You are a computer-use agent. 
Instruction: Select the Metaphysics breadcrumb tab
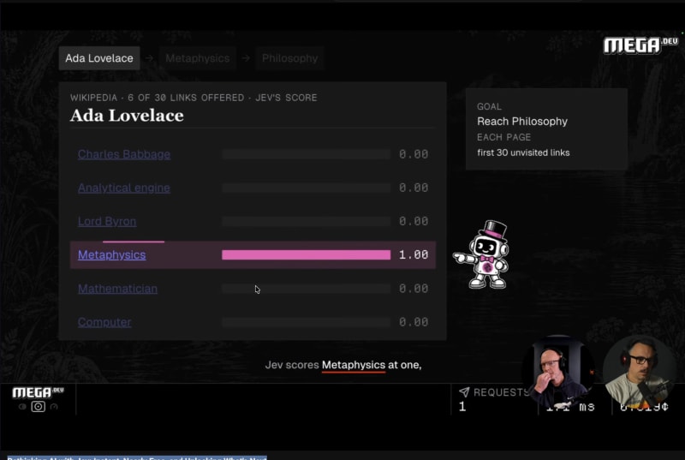coord(198,58)
